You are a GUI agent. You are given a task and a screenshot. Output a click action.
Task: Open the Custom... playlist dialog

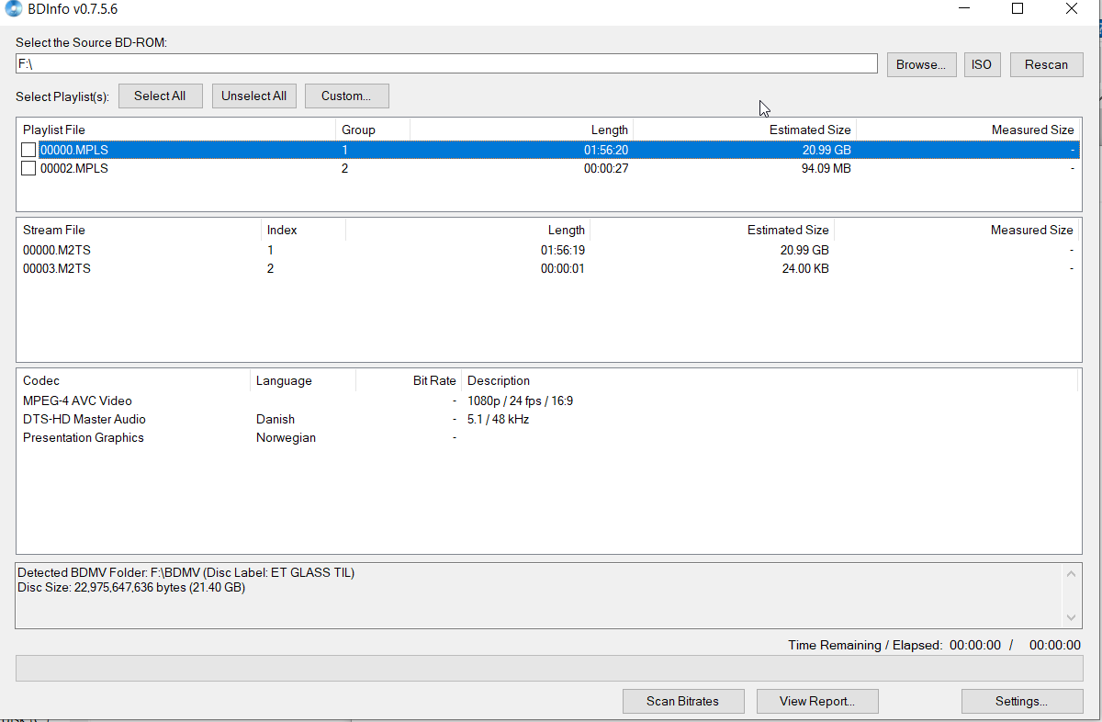click(346, 96)
